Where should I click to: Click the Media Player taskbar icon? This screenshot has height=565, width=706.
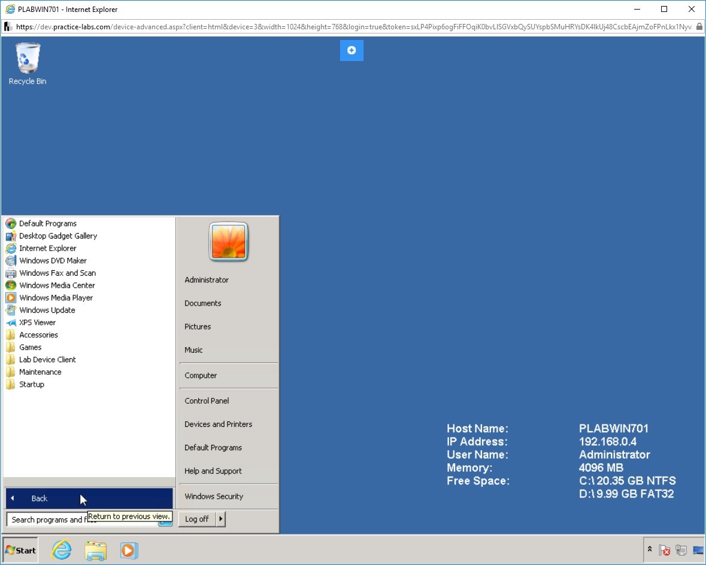point(129,550)
